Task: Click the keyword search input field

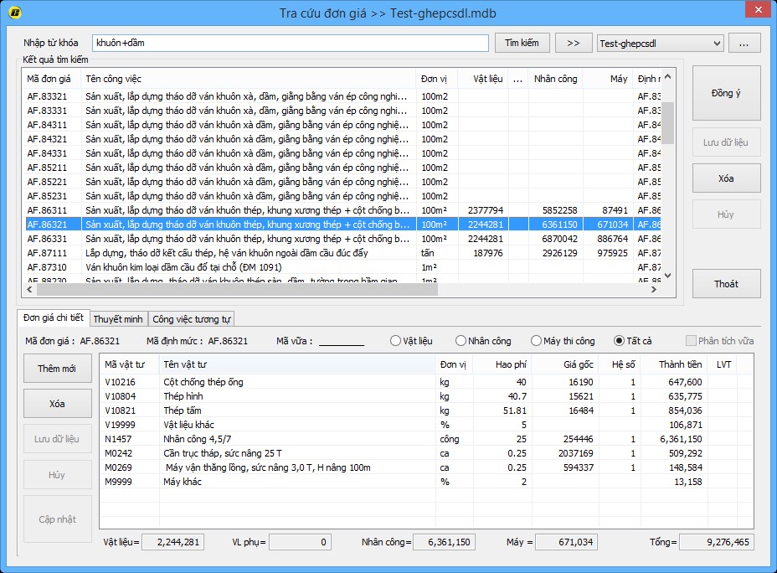Action: 290,43
